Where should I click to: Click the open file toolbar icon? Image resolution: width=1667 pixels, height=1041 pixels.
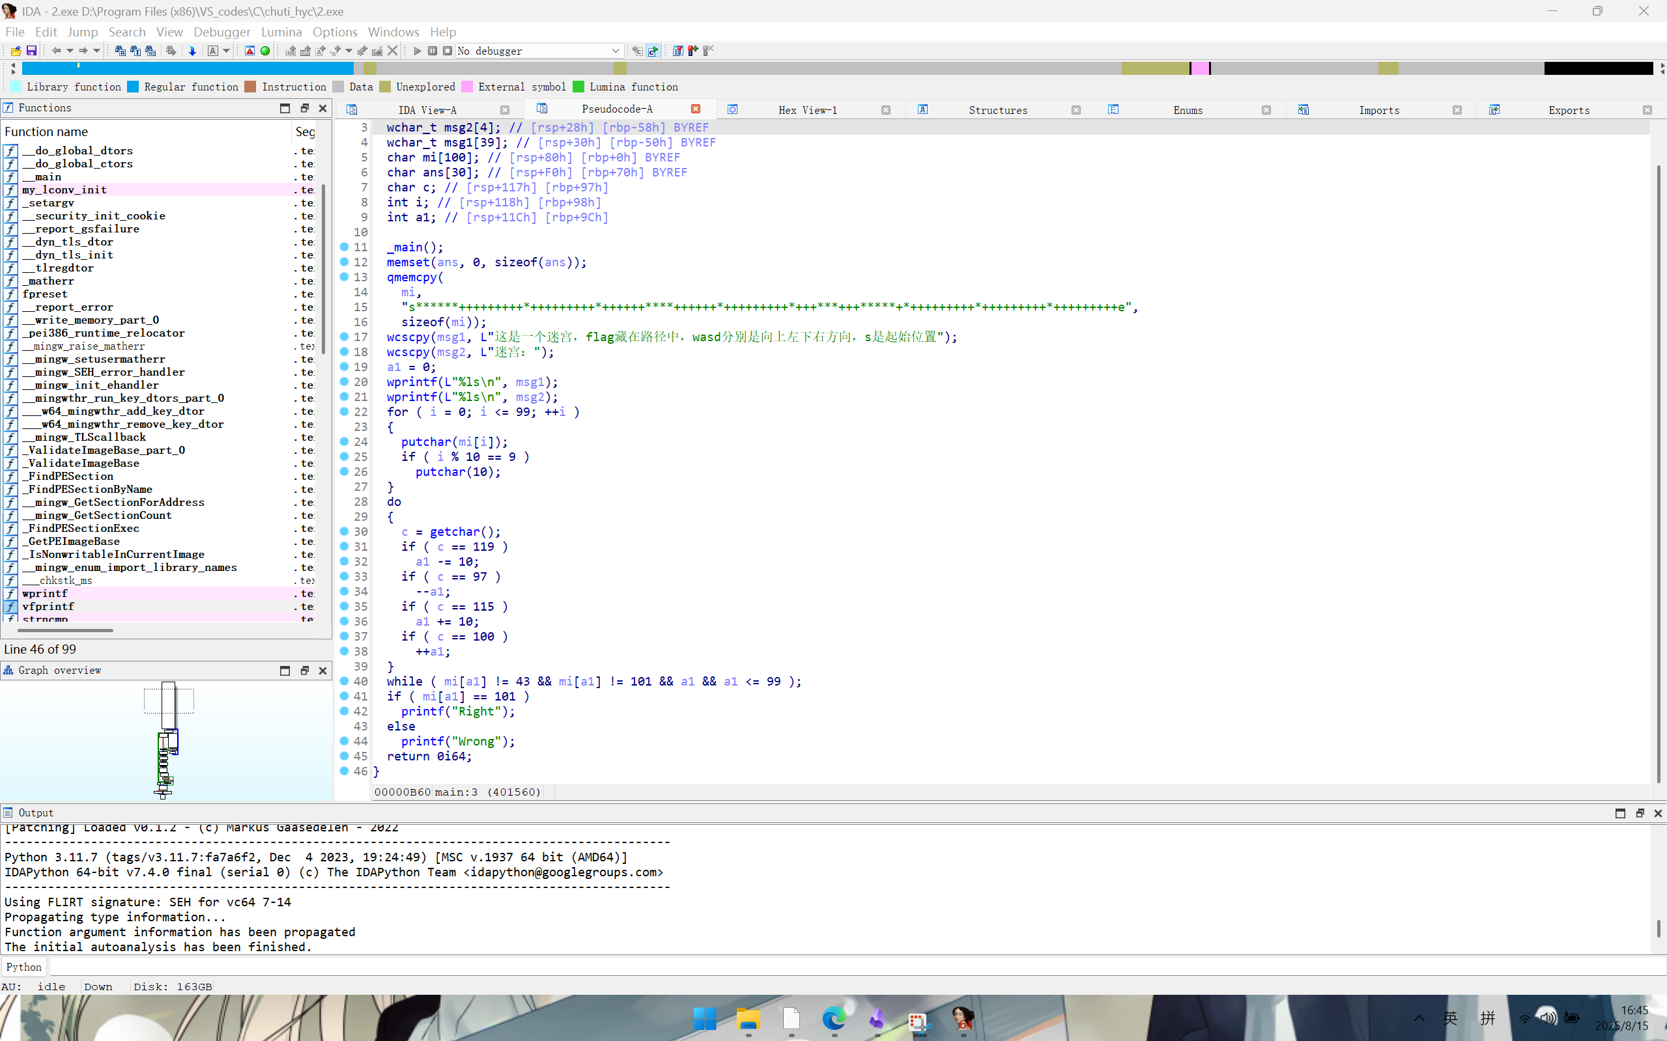pyautogui.click(x=16, y=51)
